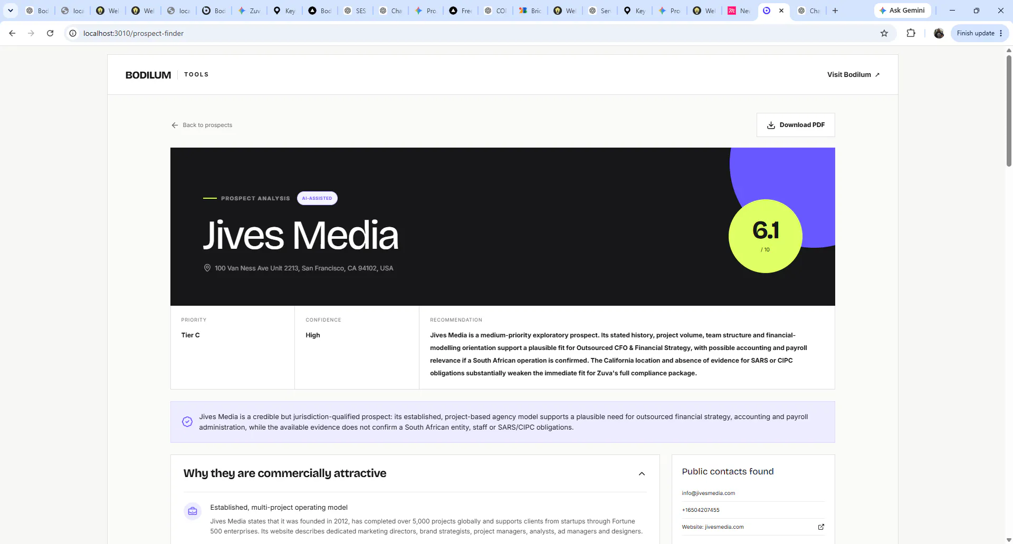Image resolution: width=1013 pixels, height=544 pixels.
Task: Click the PRIORITY label
Action: [194, 320]
